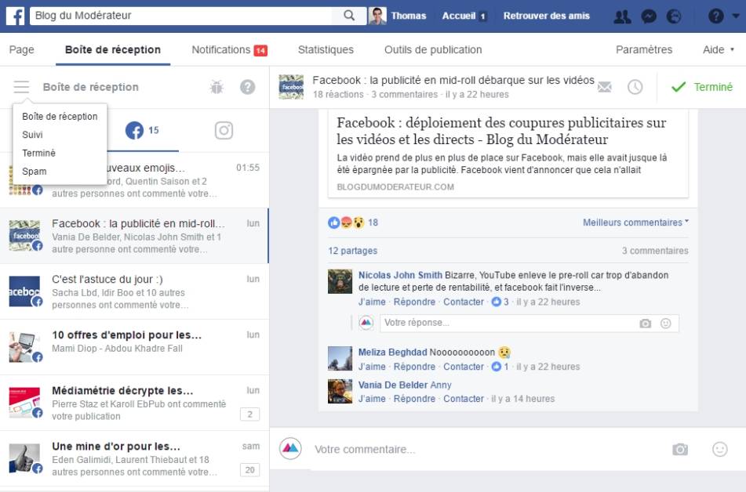Expand the Meilleurs commentaires dropdown
This screenshot has width=746, height=492.
coord(635,222)
